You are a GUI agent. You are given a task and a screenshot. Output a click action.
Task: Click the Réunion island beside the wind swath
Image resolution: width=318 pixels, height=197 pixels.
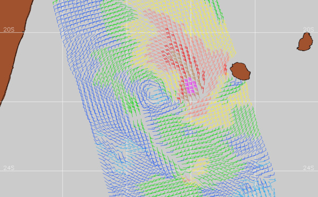[x=240, y=71]
